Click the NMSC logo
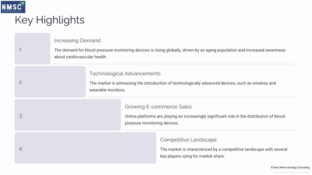 [13, 7]
